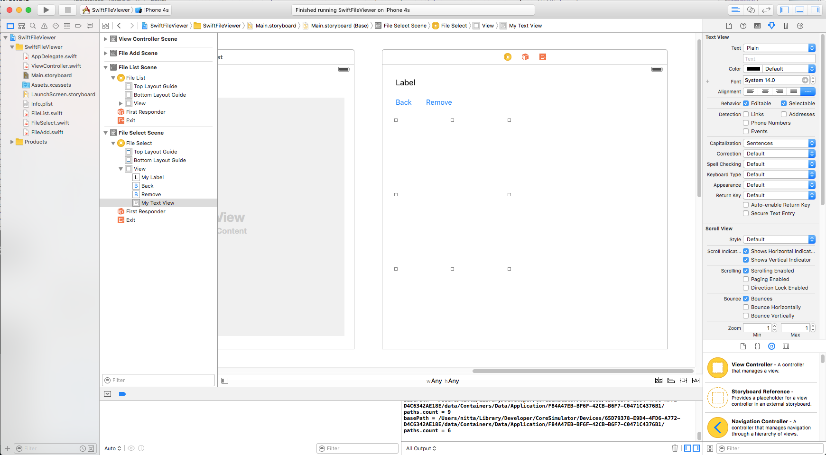Viewport: 826px width, 455px height.
Task: Open the Connections inspector
Action: [x=800, y=26]
